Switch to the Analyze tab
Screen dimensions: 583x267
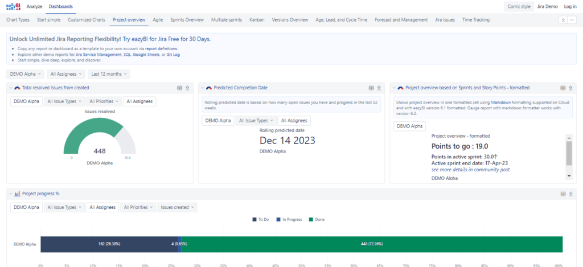coord(34,6)
